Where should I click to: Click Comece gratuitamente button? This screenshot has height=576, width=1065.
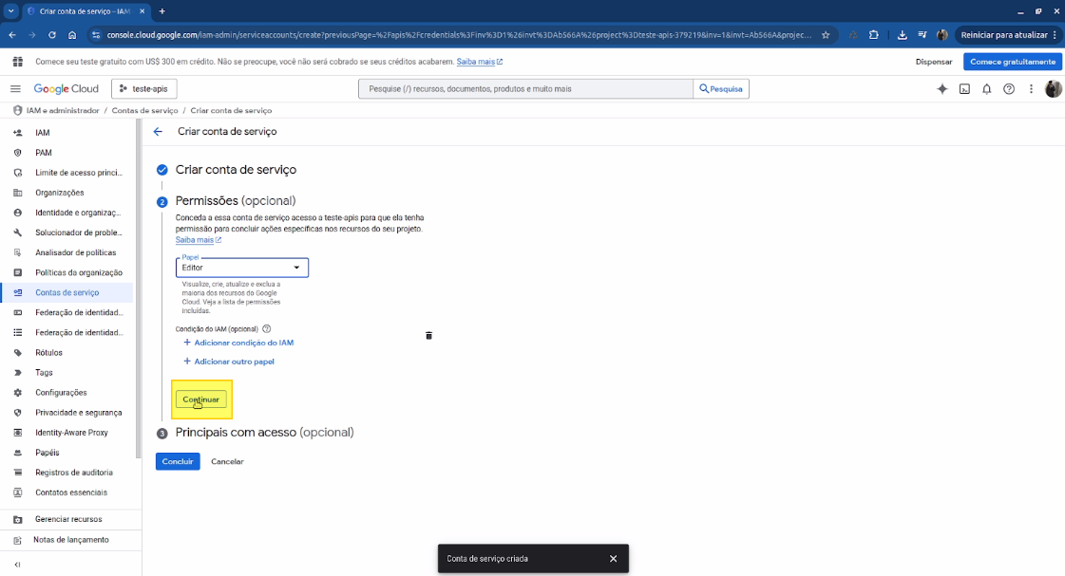point(1012,62)
